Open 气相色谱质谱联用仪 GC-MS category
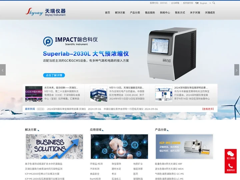 pyautogui.click(x=169, y=174)
